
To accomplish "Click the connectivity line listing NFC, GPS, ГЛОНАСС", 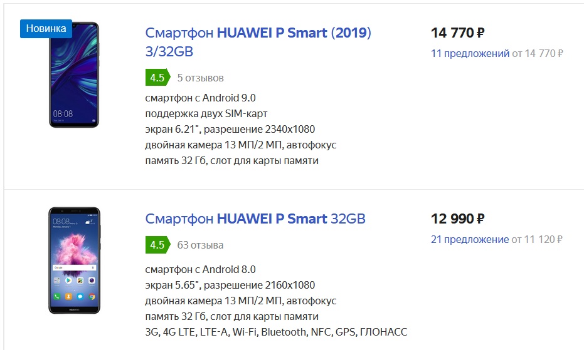I will coord(276,332).
